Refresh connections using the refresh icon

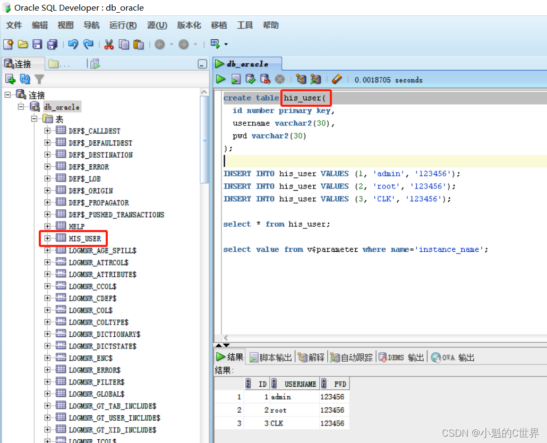23,79
